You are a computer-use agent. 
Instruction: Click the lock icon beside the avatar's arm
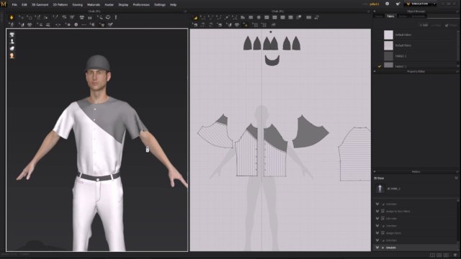tap(147, 149)
